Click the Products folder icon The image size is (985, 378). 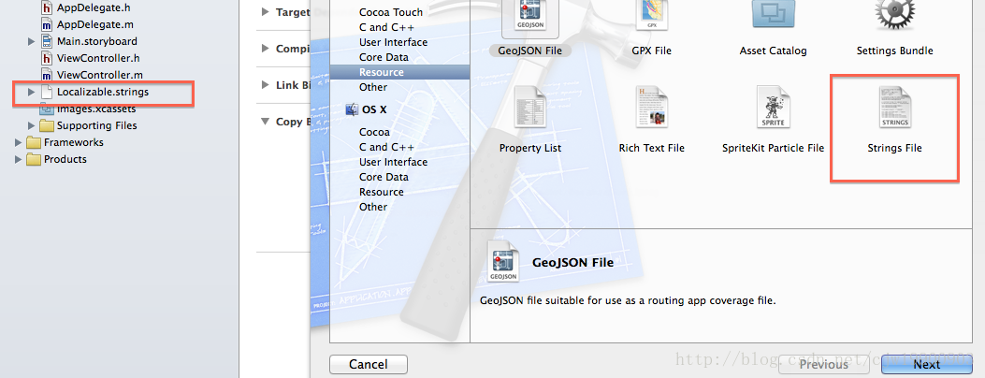coord(34,159)
